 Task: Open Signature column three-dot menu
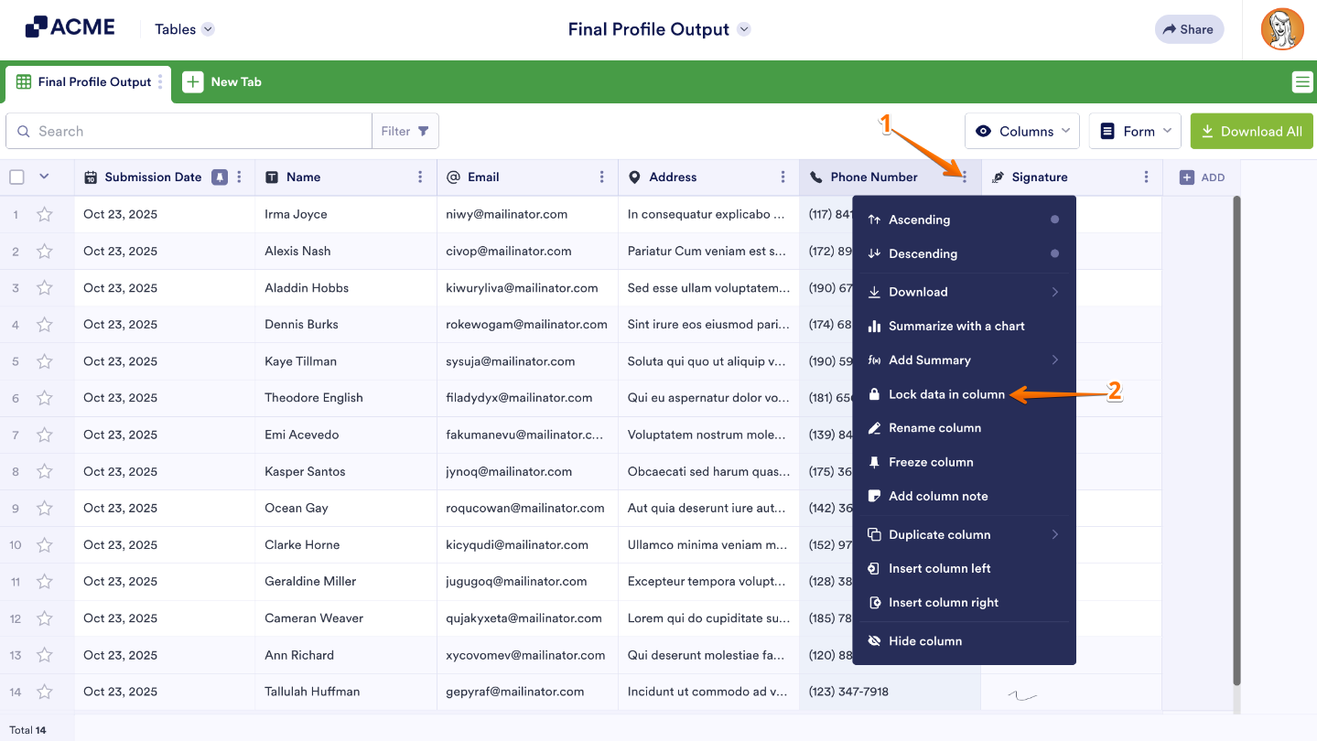click(1146, 177)
